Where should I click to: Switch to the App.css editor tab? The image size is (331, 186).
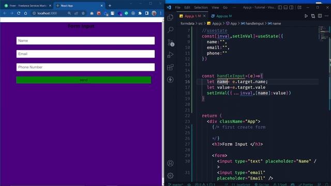coord(221,16)
